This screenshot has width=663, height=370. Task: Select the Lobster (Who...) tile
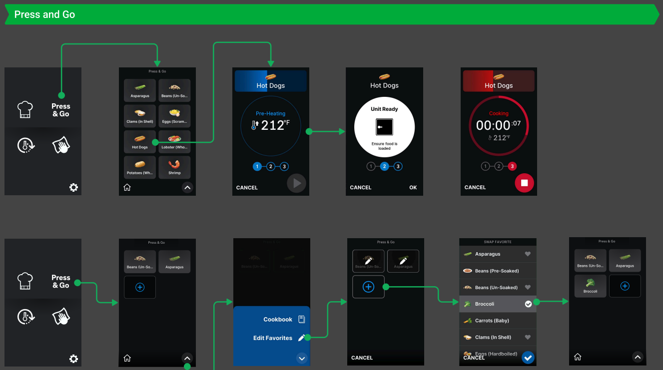coord(174,141)
